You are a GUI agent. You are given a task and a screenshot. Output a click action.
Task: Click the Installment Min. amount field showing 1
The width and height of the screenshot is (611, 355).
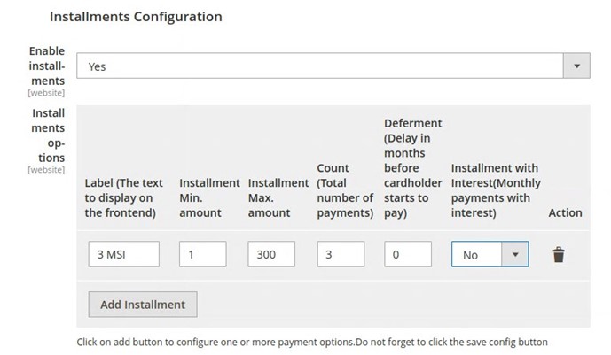click(x=202, y=254)
